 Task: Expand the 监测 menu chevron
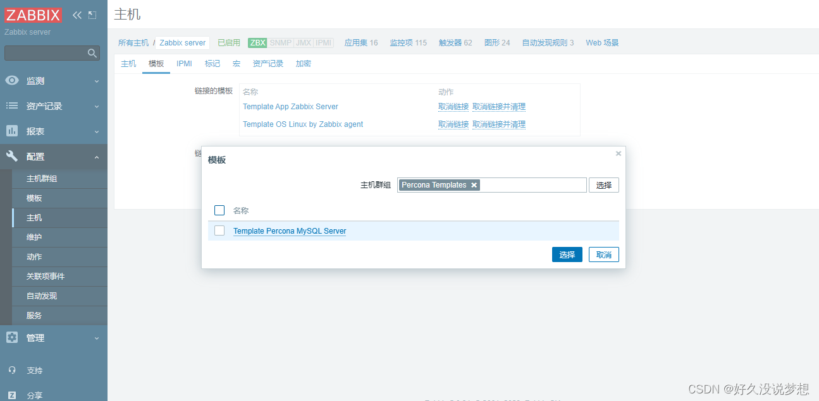(97, 81)
